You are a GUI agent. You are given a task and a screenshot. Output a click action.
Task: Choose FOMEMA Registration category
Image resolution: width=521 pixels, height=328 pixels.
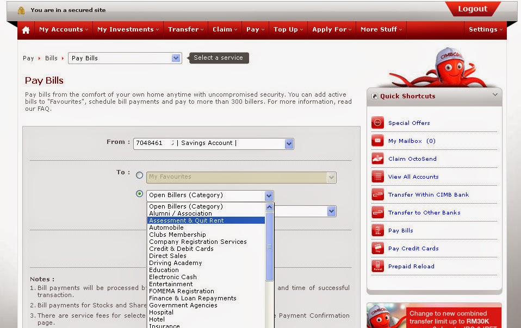(x=206, y=291)
